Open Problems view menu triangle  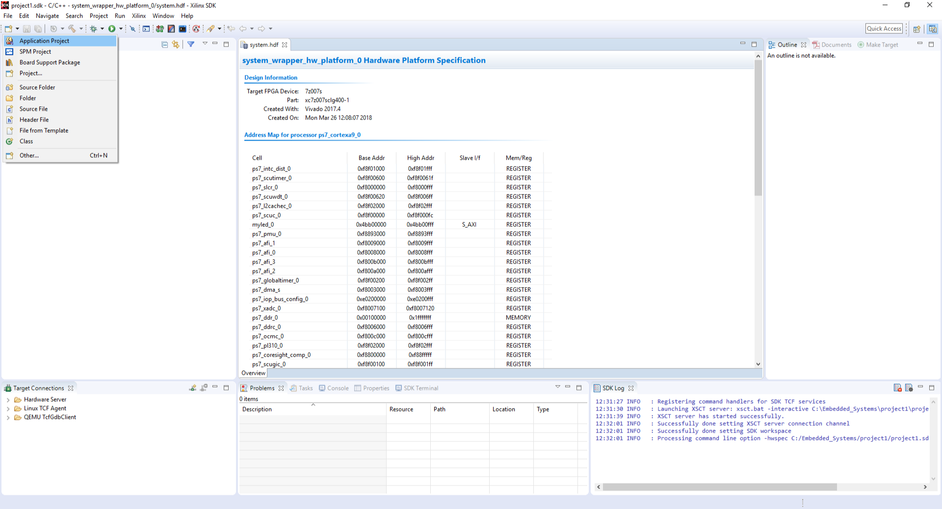[x=558, y=387]
